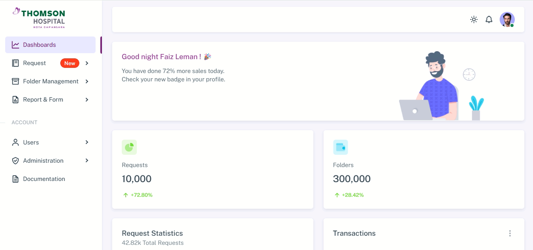Open Transactions three-dot options menu
This screenshot has height=250, width=533.
510,233
